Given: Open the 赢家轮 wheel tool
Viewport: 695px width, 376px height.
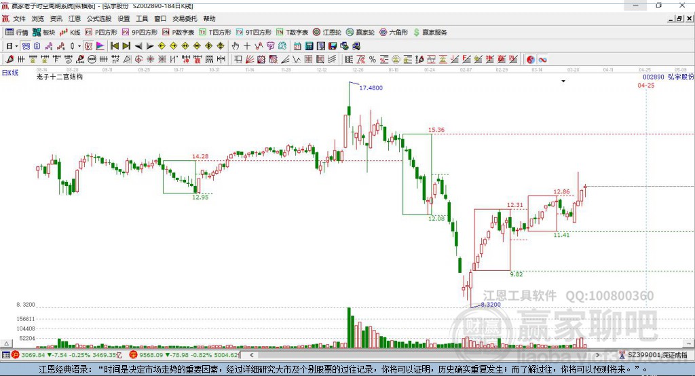Looking at the screenshot, I should [x=360, y=33].
